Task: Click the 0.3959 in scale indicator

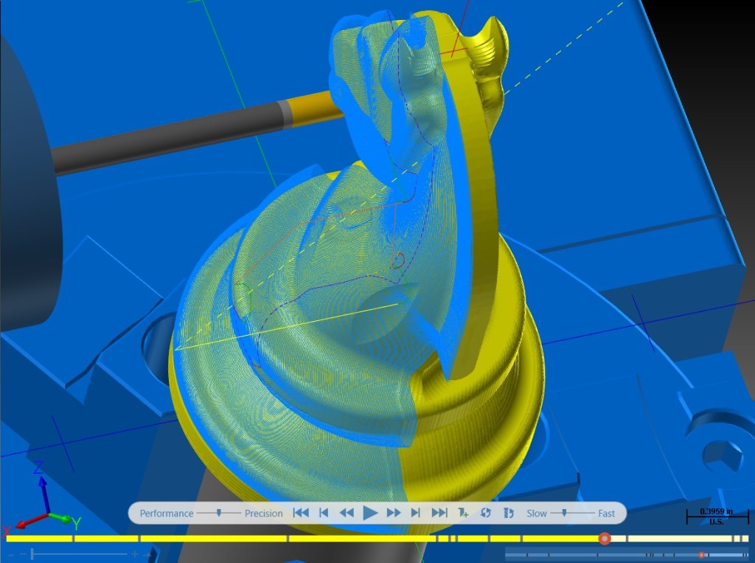Action: [716, 517]
